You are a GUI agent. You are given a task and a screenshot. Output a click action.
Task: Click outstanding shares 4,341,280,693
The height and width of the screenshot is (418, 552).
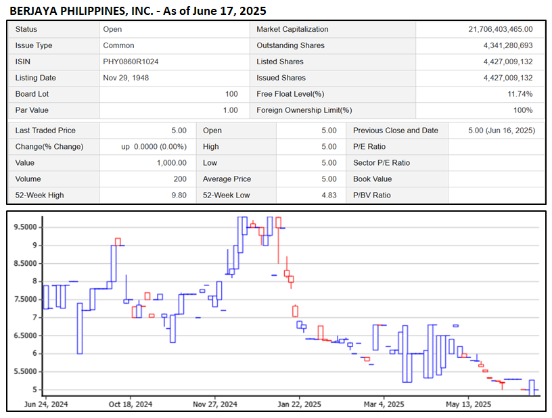click(507, 45)
